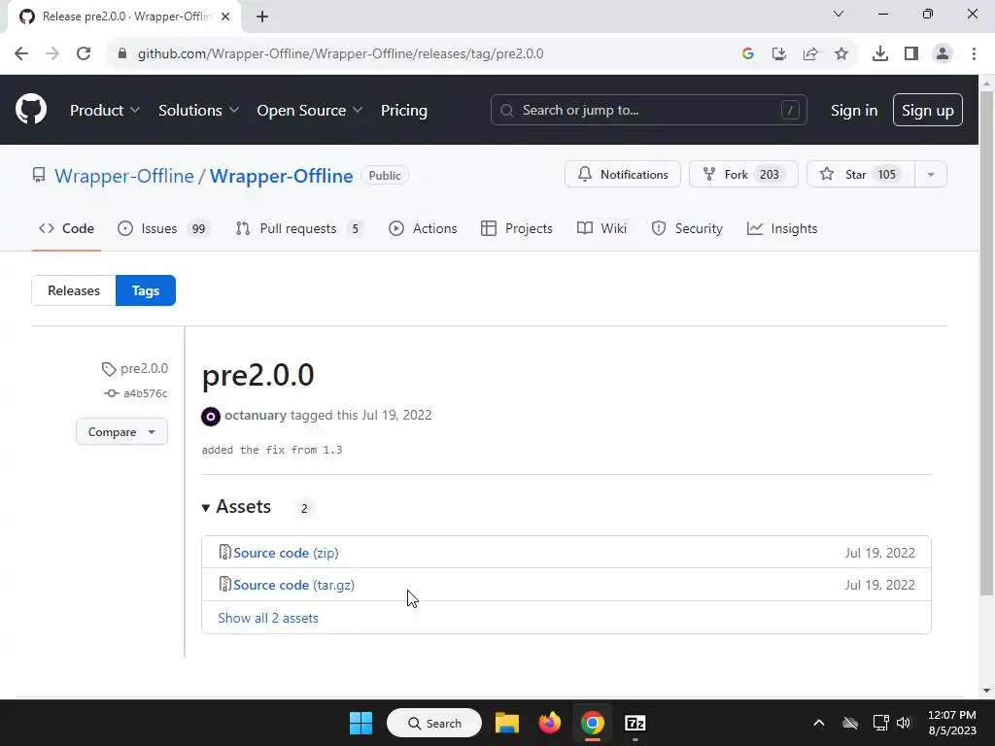Open commit a4b576c

click(x=136, y=393)
